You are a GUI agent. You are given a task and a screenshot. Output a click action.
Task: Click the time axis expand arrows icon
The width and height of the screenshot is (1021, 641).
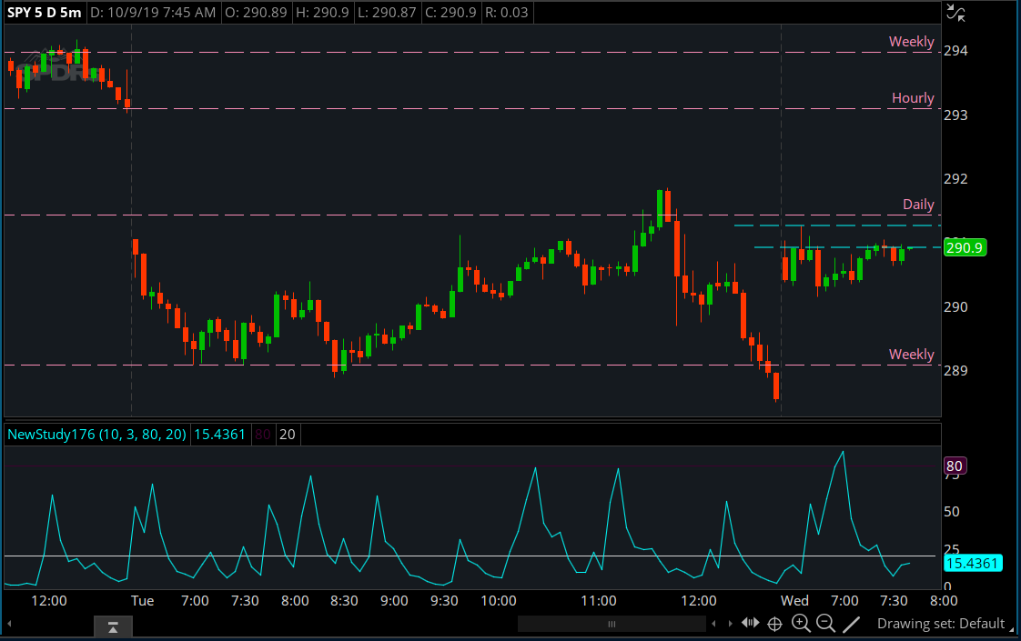click(x=751, y=623)
